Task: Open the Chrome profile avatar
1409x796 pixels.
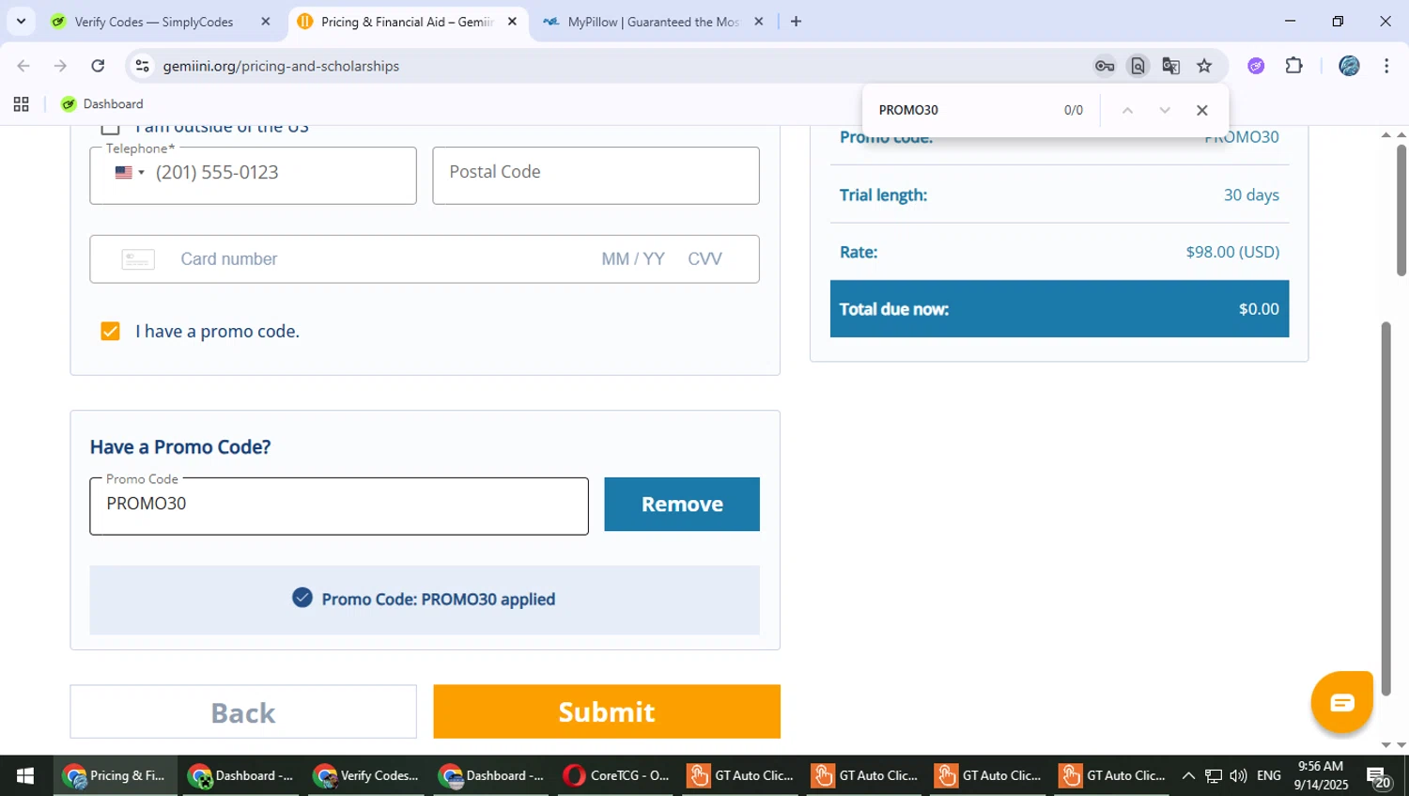Action: click(x=1349, y=66)
